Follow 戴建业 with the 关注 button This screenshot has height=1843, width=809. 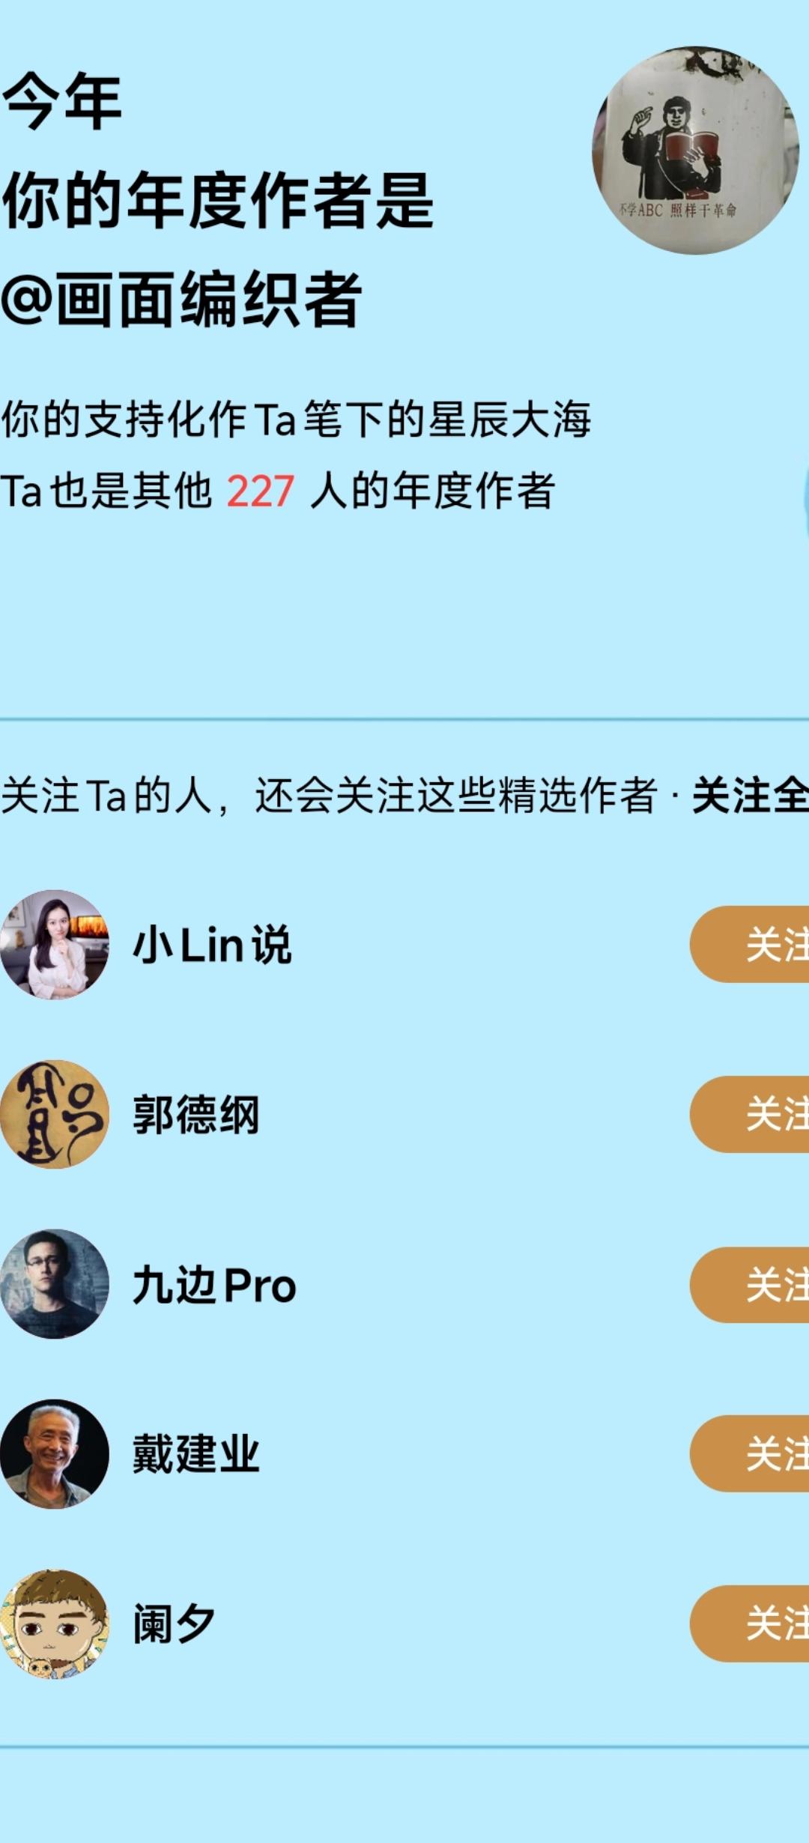point(750,1453)
